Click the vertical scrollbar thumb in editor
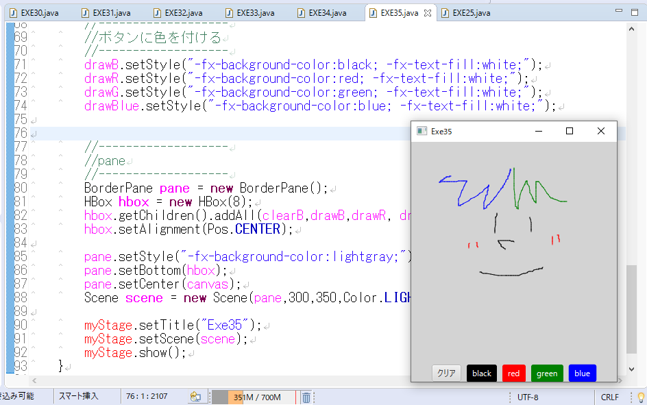 (631, 309)
